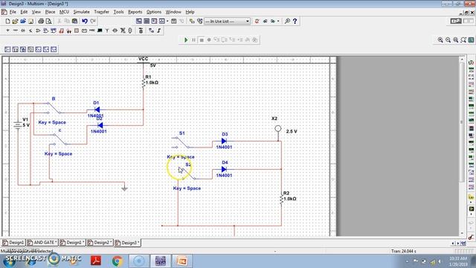Open the MCU menu
The width and height of the screenshot is (476, 268).
[64, 12]
